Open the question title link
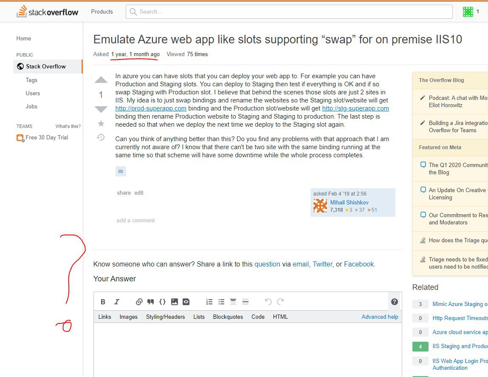 click(278, 39)
